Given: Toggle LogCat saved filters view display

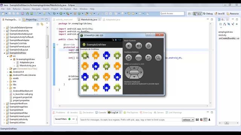Looking at the screenshot, I should (x=205, y=120).
